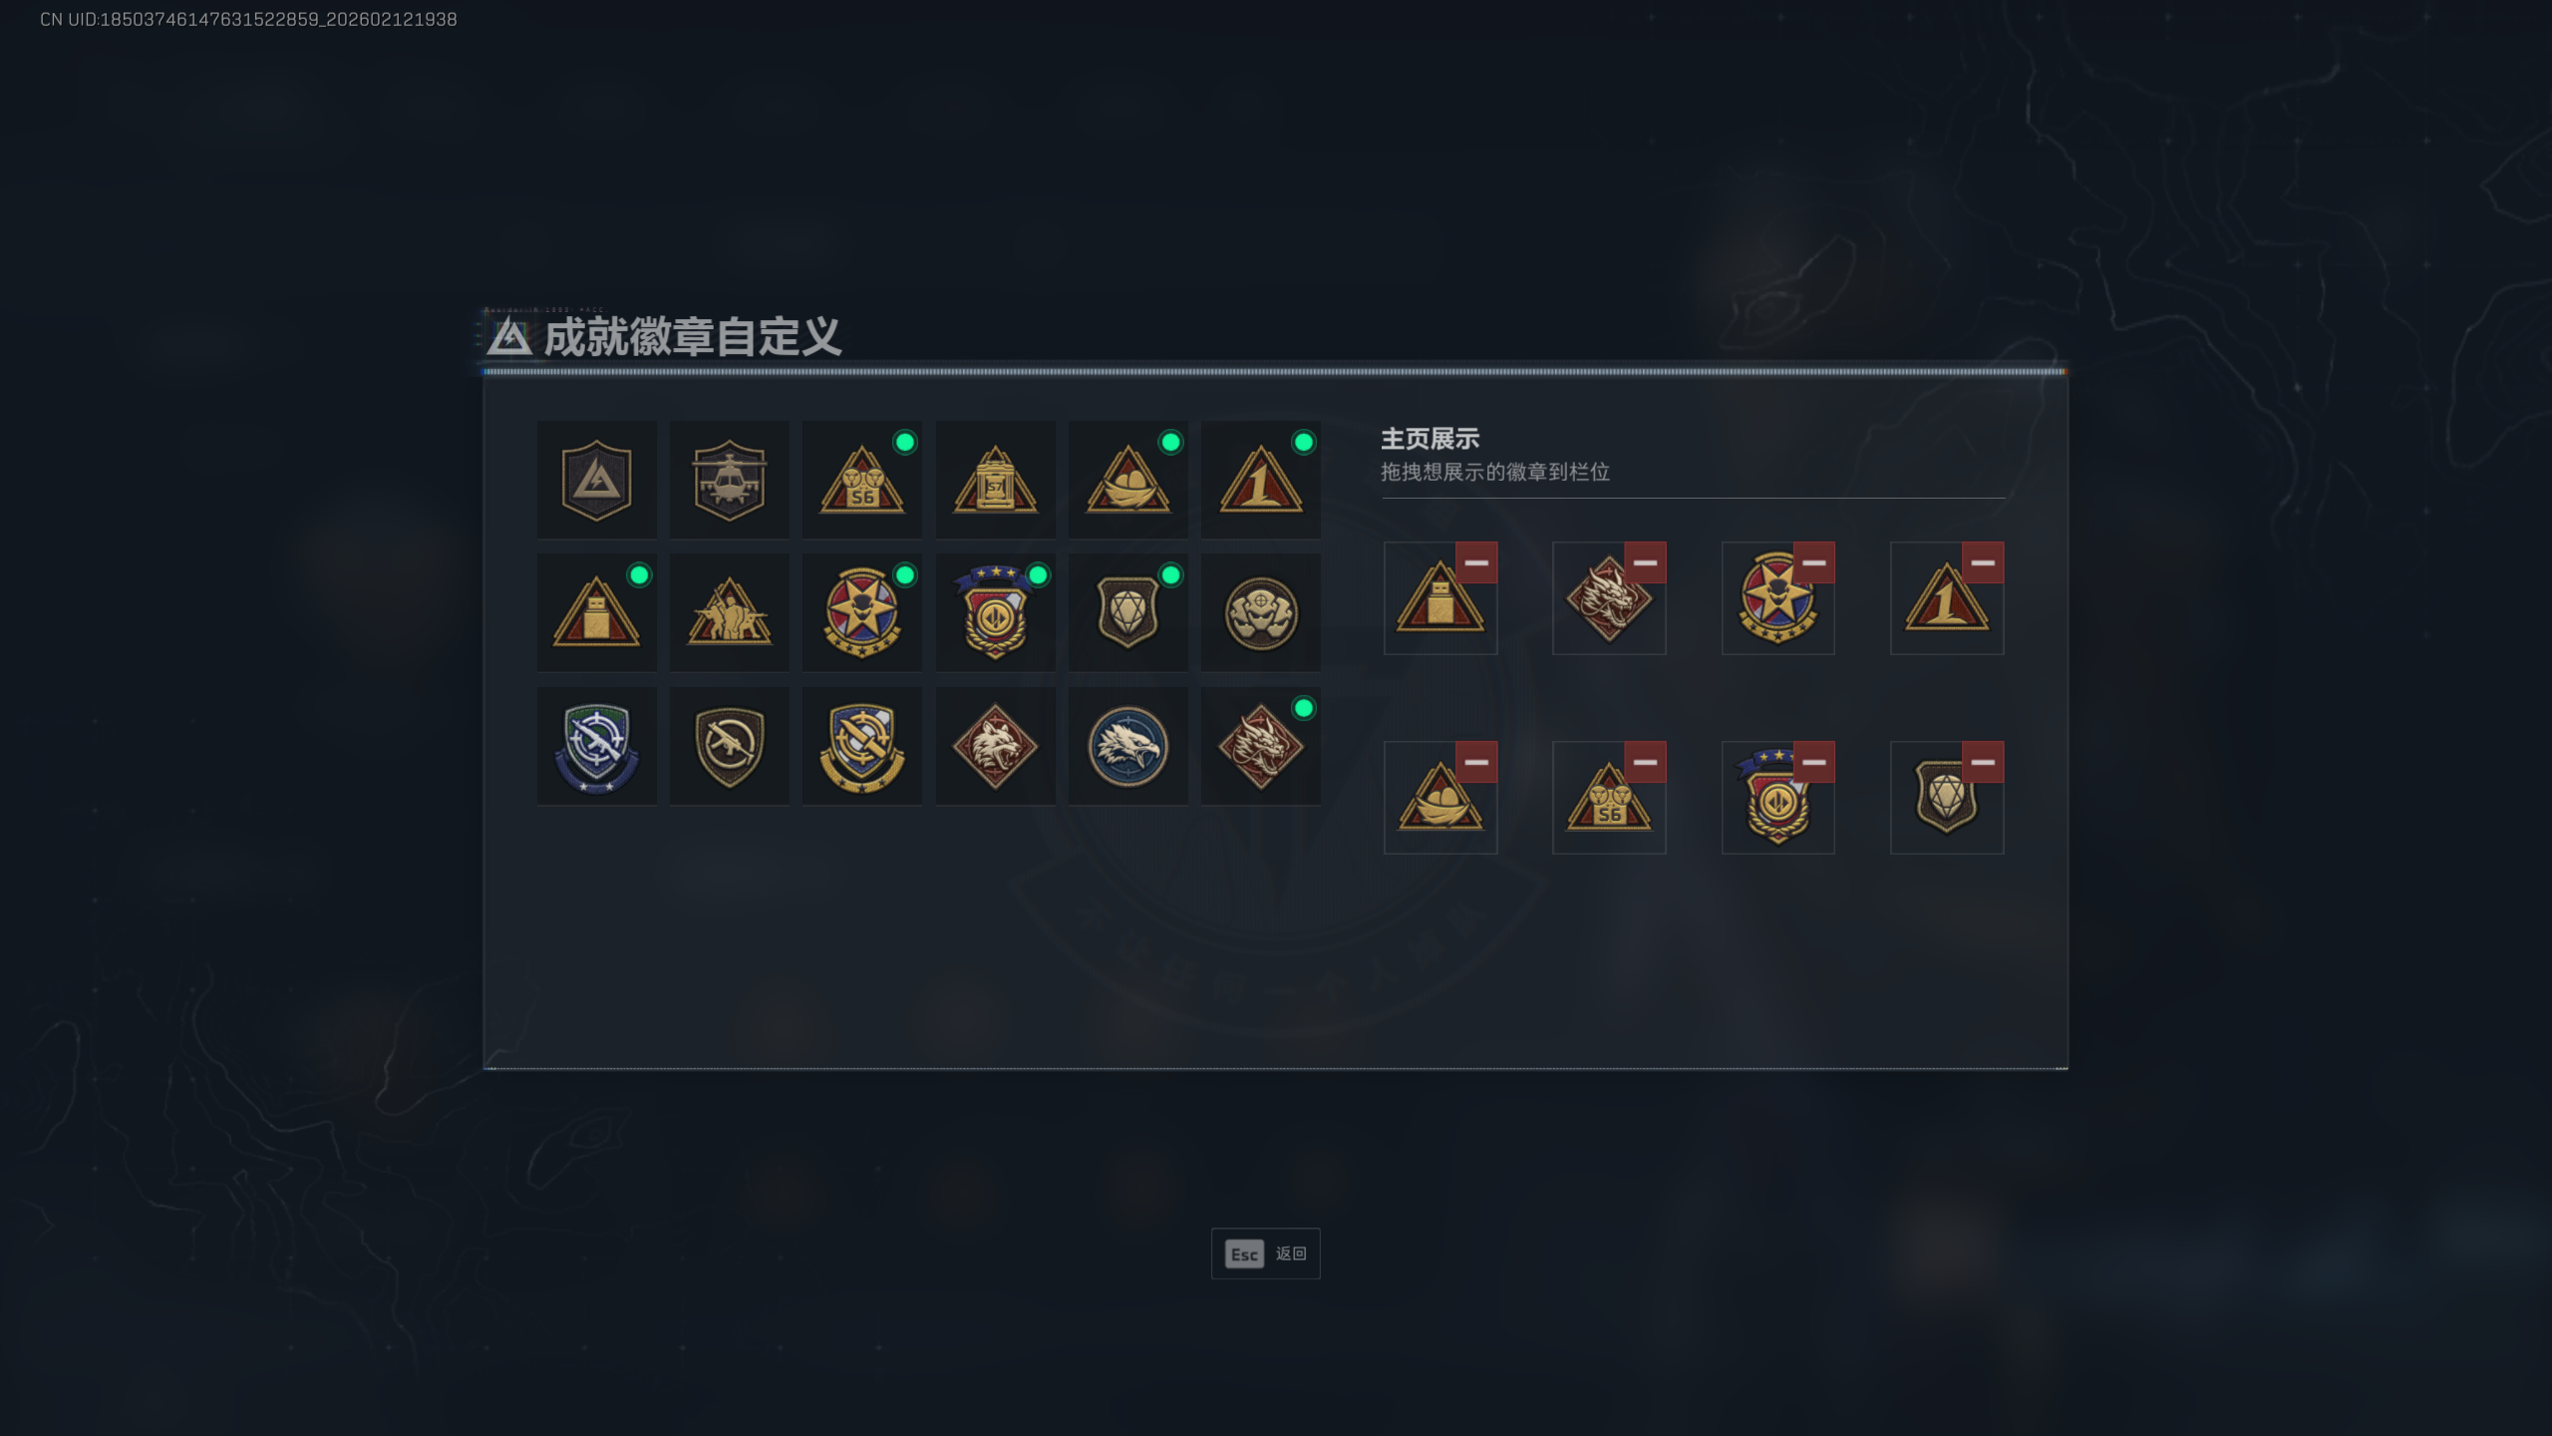The height and width of the screenshot is (1436, 2552).
Task: Select the crossed-out rifle dark shield badge
Action: [x=729, y=746]
